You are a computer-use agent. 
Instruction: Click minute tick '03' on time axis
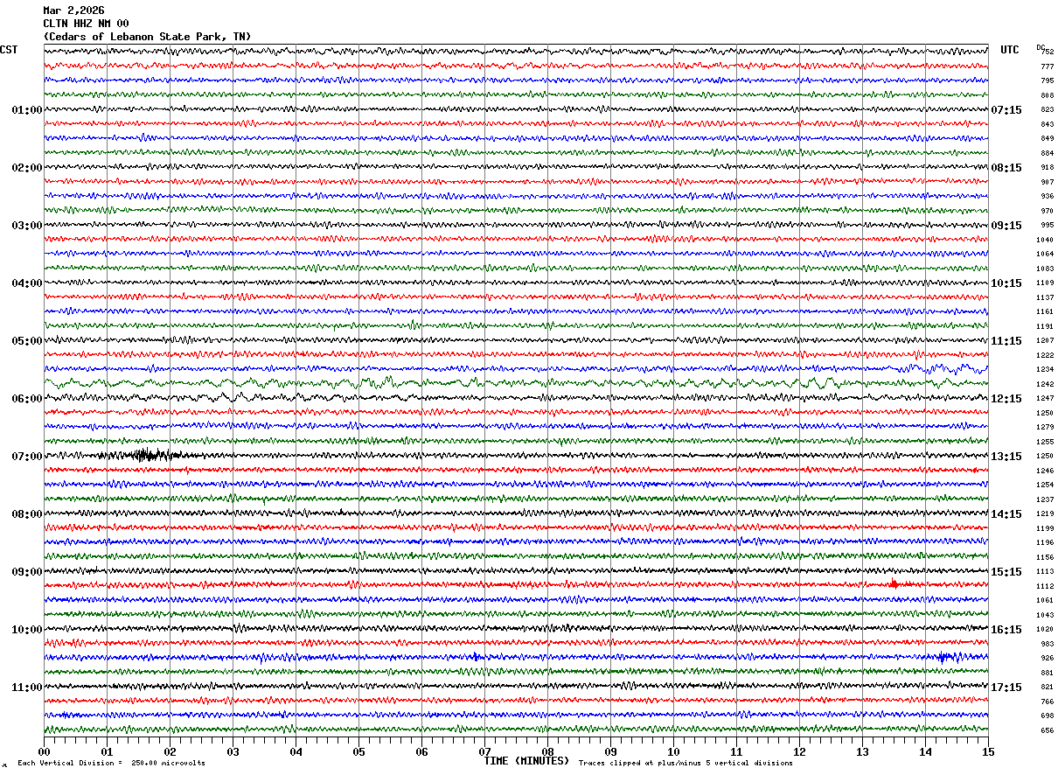233,751
